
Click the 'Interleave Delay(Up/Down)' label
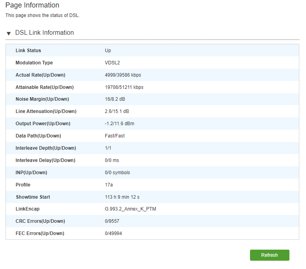click(45, 160)
